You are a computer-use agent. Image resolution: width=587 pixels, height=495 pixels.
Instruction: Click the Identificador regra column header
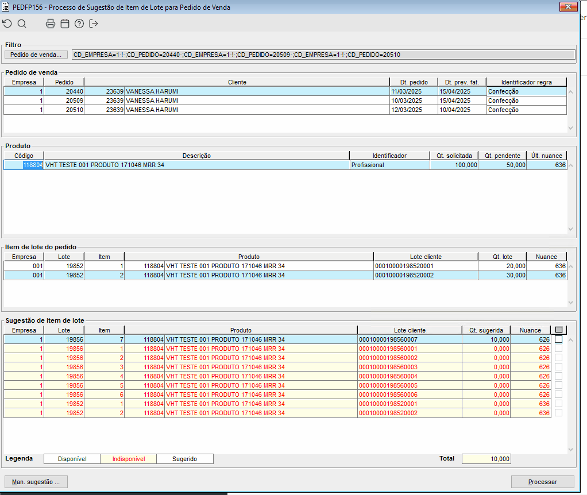(x=526, y=82)
